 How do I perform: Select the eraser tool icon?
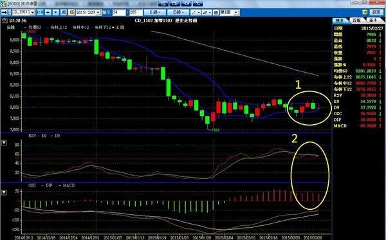207,12
